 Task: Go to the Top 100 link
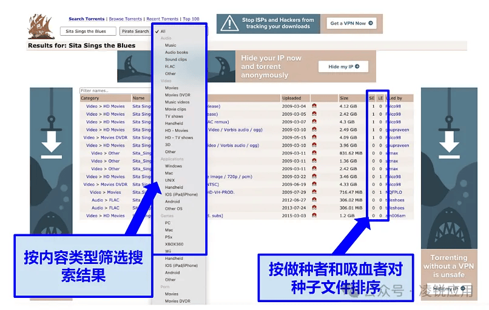coord(191,19)
